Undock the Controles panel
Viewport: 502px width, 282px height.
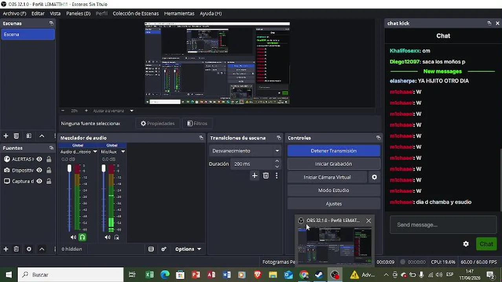378,138
